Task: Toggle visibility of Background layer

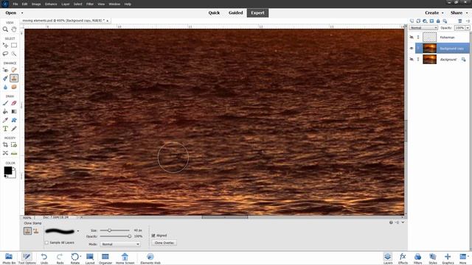Action: pos(412,60)
